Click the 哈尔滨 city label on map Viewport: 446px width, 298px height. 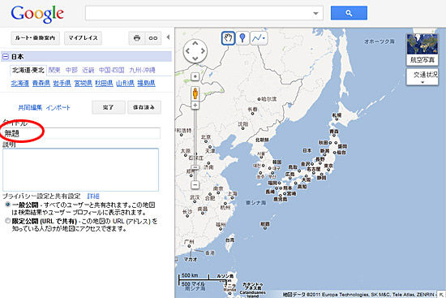(x=268, y=99)
